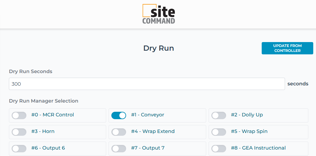
Task: Click the '#1 - Conveyor' label text
Action: click(x=148, y=115)
